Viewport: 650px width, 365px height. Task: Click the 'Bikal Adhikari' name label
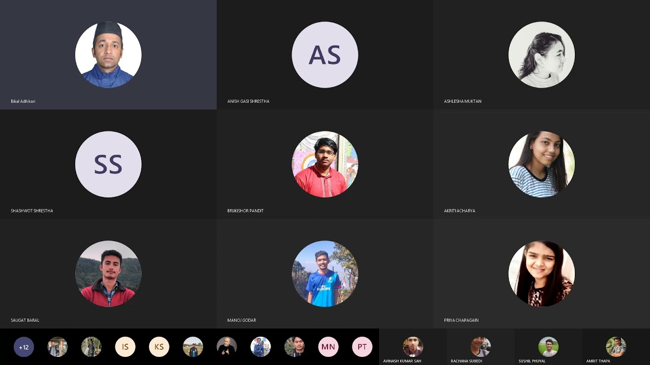tap(23, 101)
